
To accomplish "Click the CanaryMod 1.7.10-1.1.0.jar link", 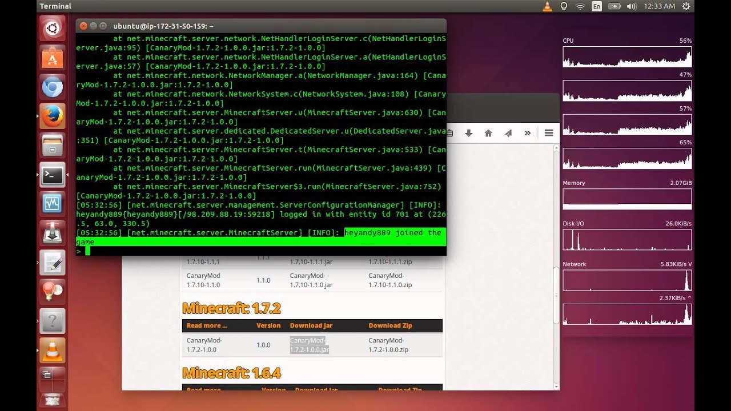I will point(311,280).
